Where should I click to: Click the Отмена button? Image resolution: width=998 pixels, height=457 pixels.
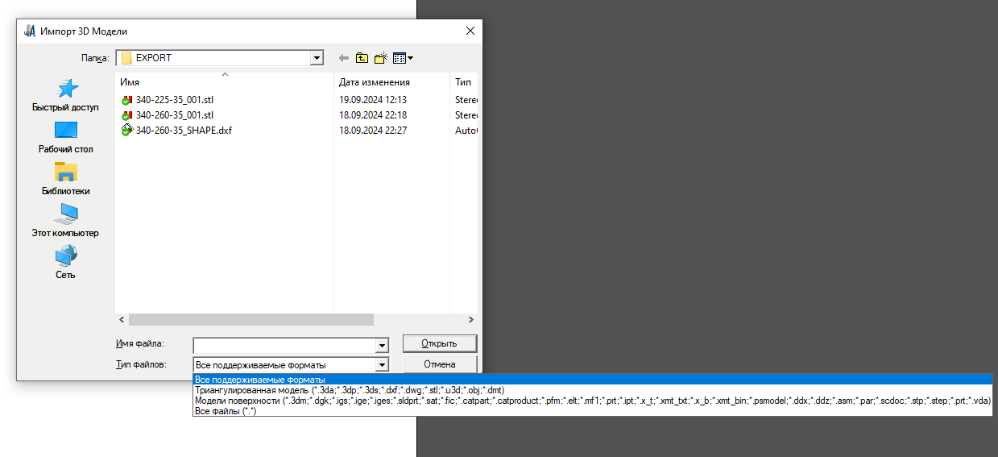coord(440,364)
